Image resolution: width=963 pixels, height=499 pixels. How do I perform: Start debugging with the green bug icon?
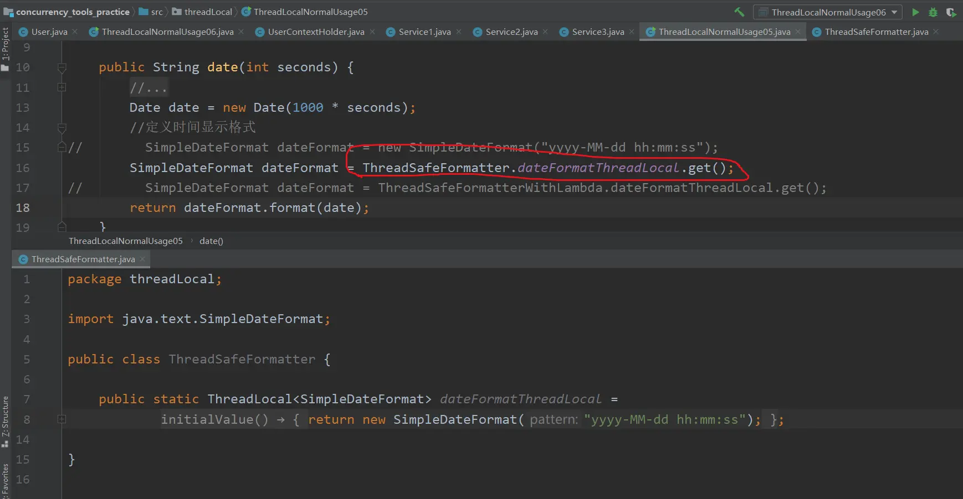[x=933, y=12]
